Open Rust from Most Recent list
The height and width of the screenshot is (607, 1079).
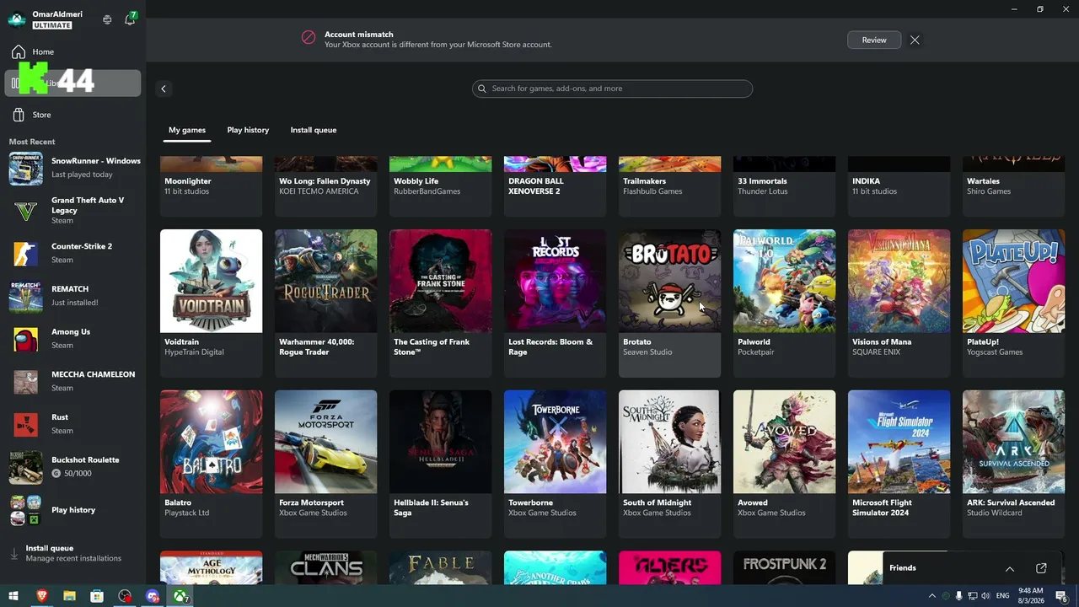74,424
